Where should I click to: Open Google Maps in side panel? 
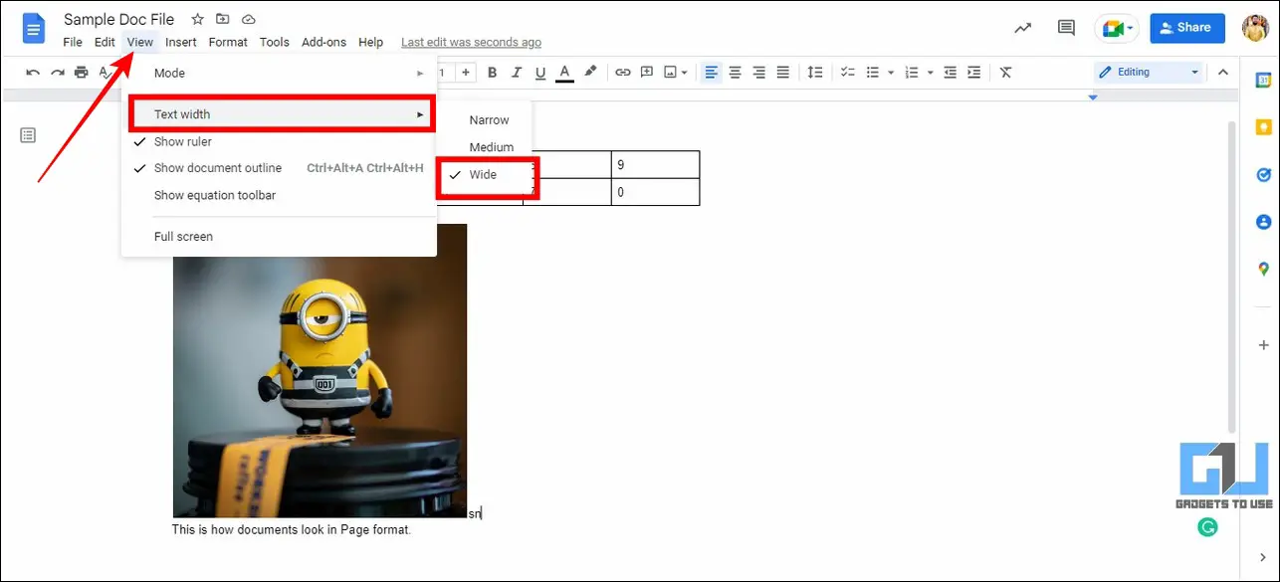(1263, 269)
